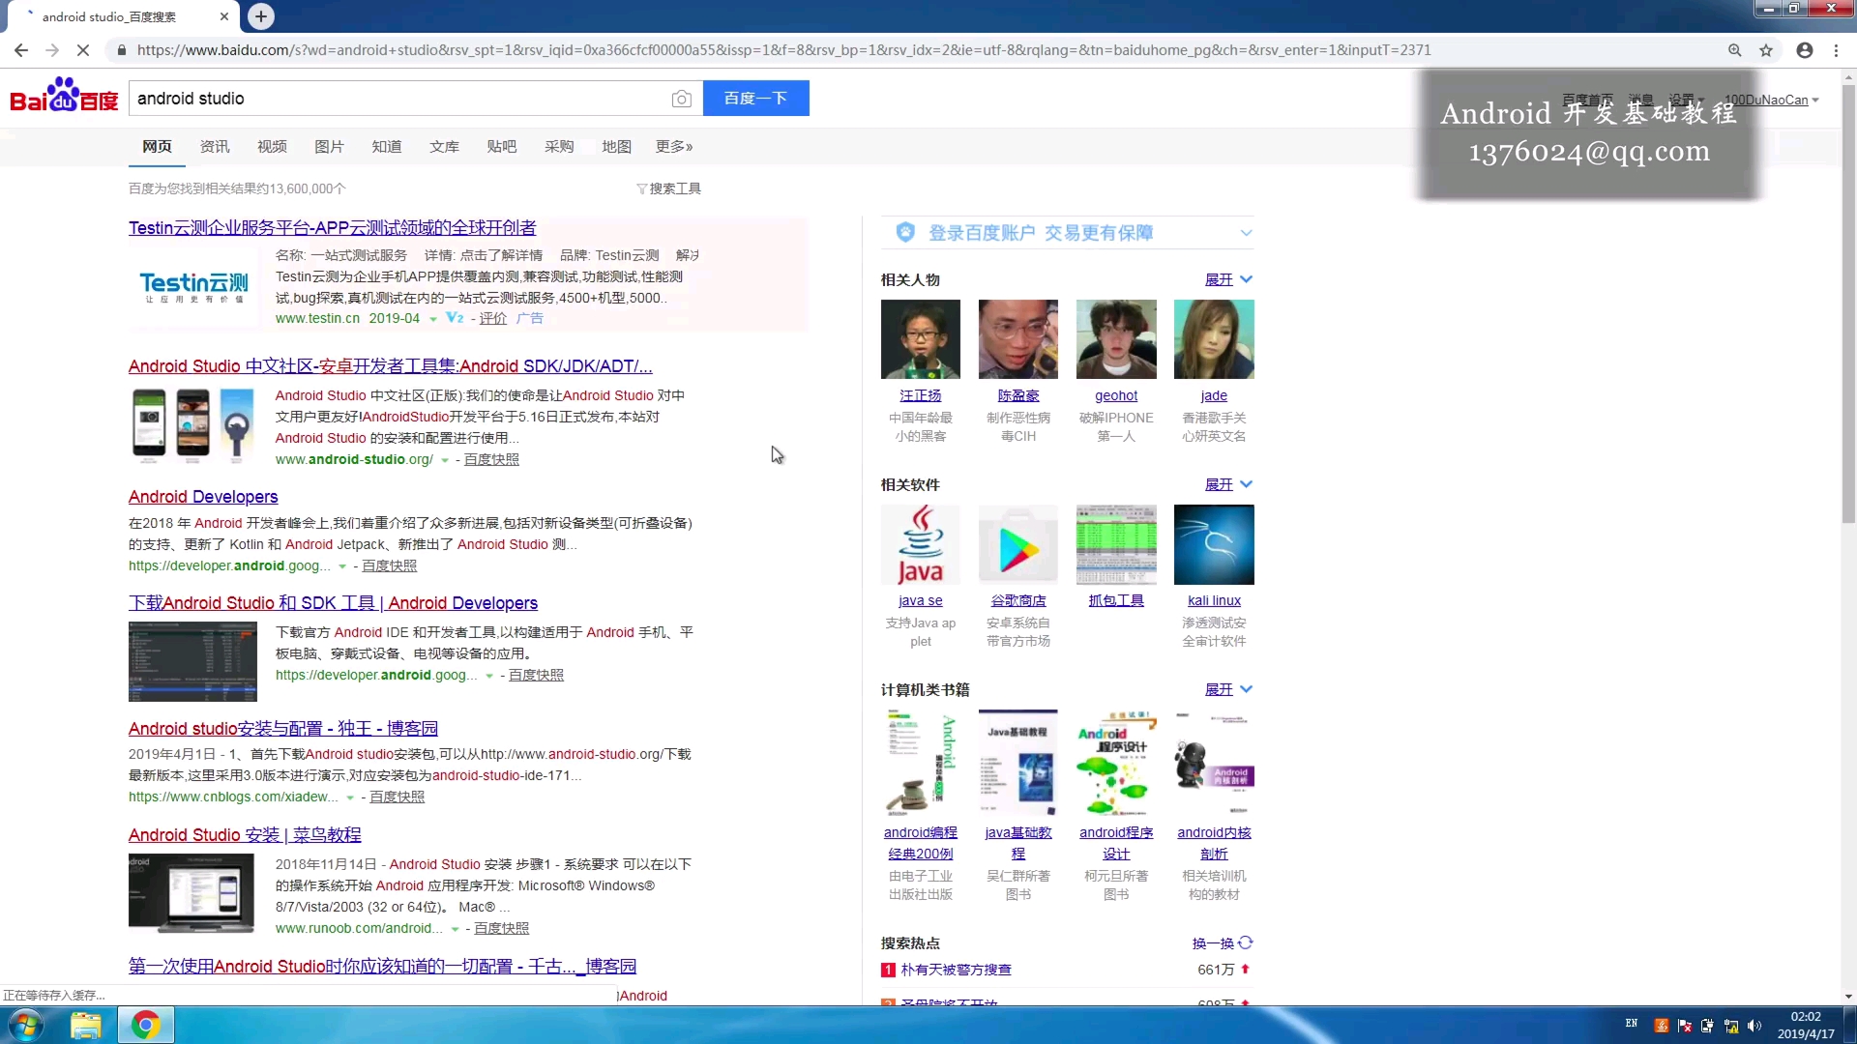The height and width of the screenshot is (1044, 1857).
Task: Open Chrome's three-dot menu
Action: [1837, 50]
